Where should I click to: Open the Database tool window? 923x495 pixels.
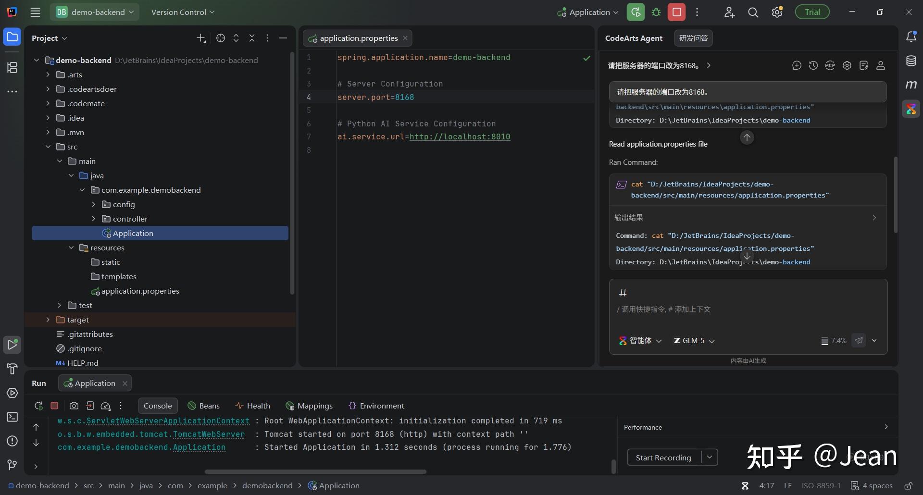911,61
